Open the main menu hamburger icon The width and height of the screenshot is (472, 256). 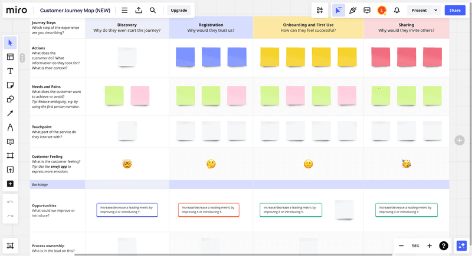tap(124, 10)
